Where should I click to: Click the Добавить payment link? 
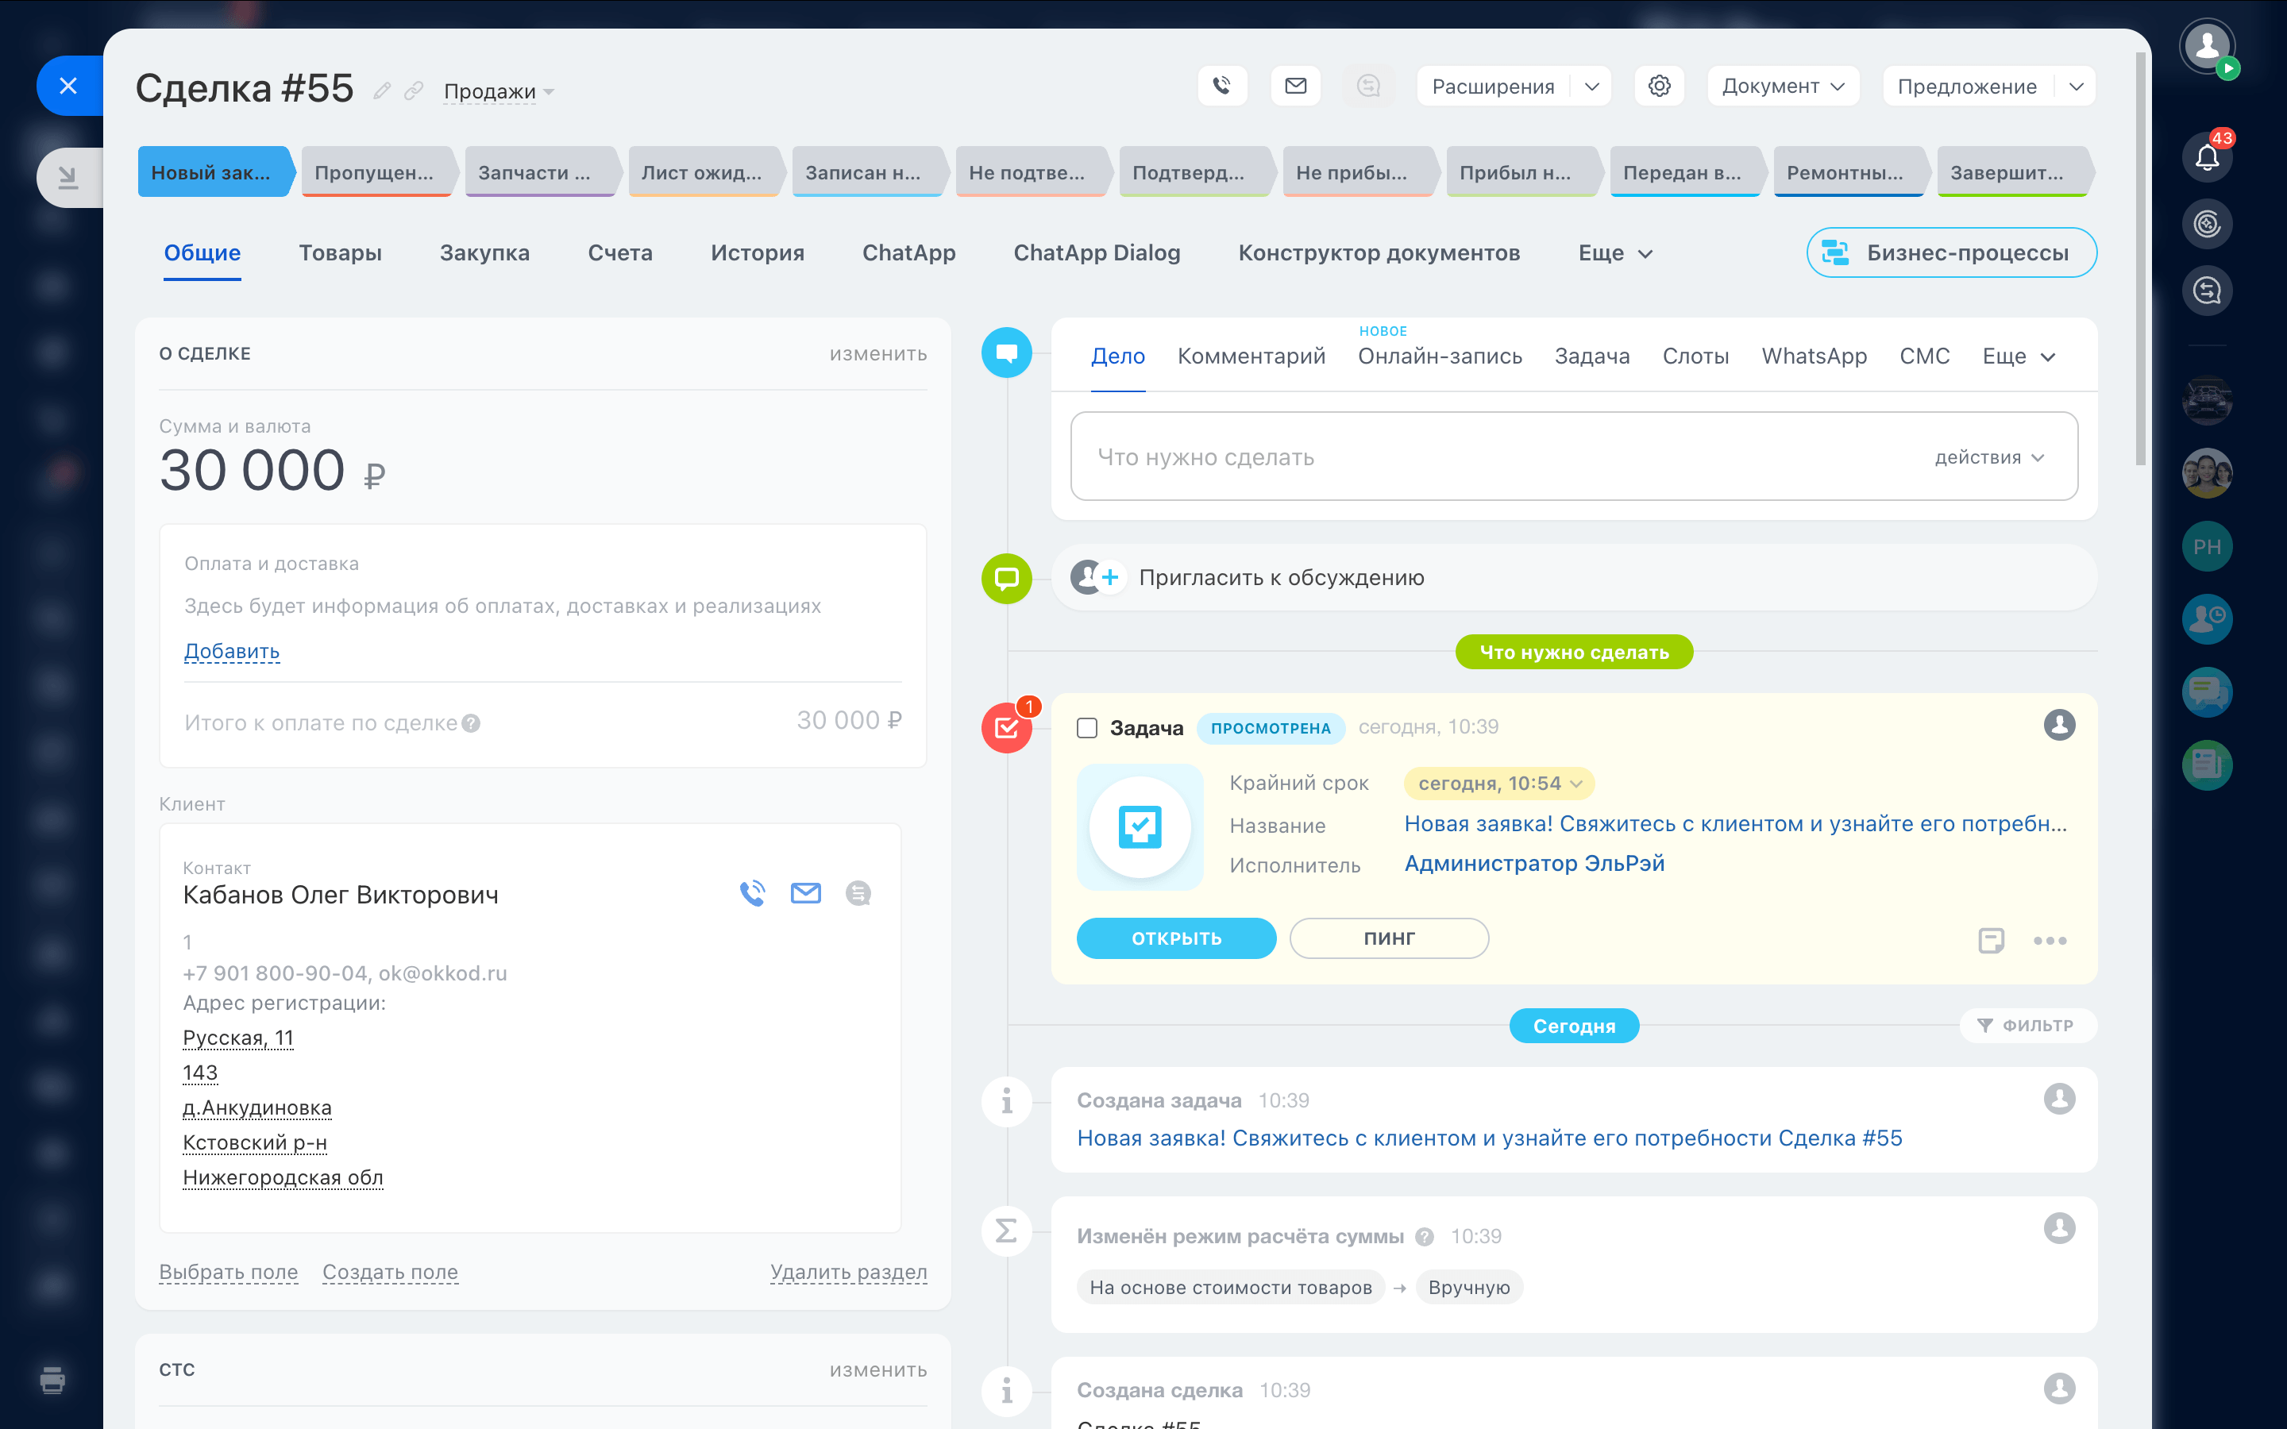[x=232, y=651]
